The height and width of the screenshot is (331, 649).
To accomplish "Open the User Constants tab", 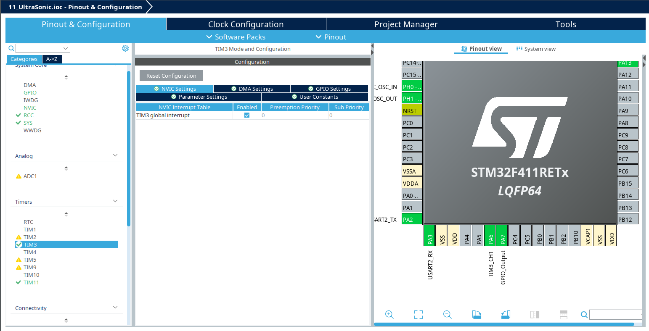I will pos(315,97).
